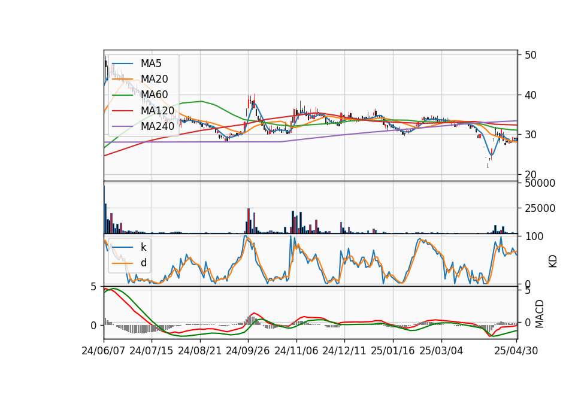Click the 24/12/11 date axis label
The image size is (575, 413).
coord(344,351)
